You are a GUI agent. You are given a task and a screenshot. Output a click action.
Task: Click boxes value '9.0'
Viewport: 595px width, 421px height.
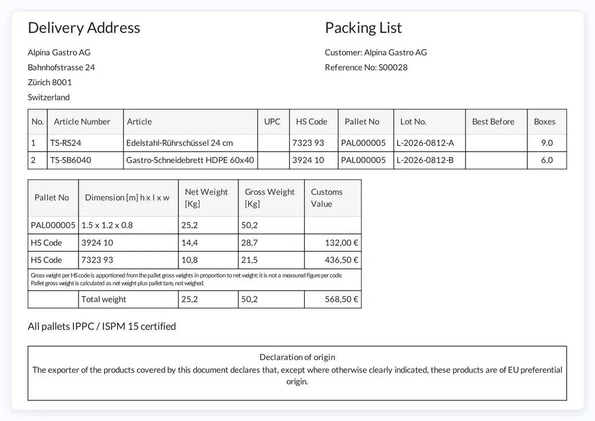[x=547, y=143]
